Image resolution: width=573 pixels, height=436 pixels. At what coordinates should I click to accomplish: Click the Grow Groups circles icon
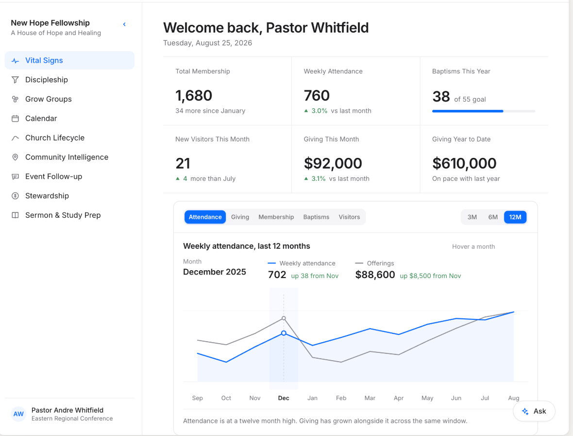click(15, 99)
